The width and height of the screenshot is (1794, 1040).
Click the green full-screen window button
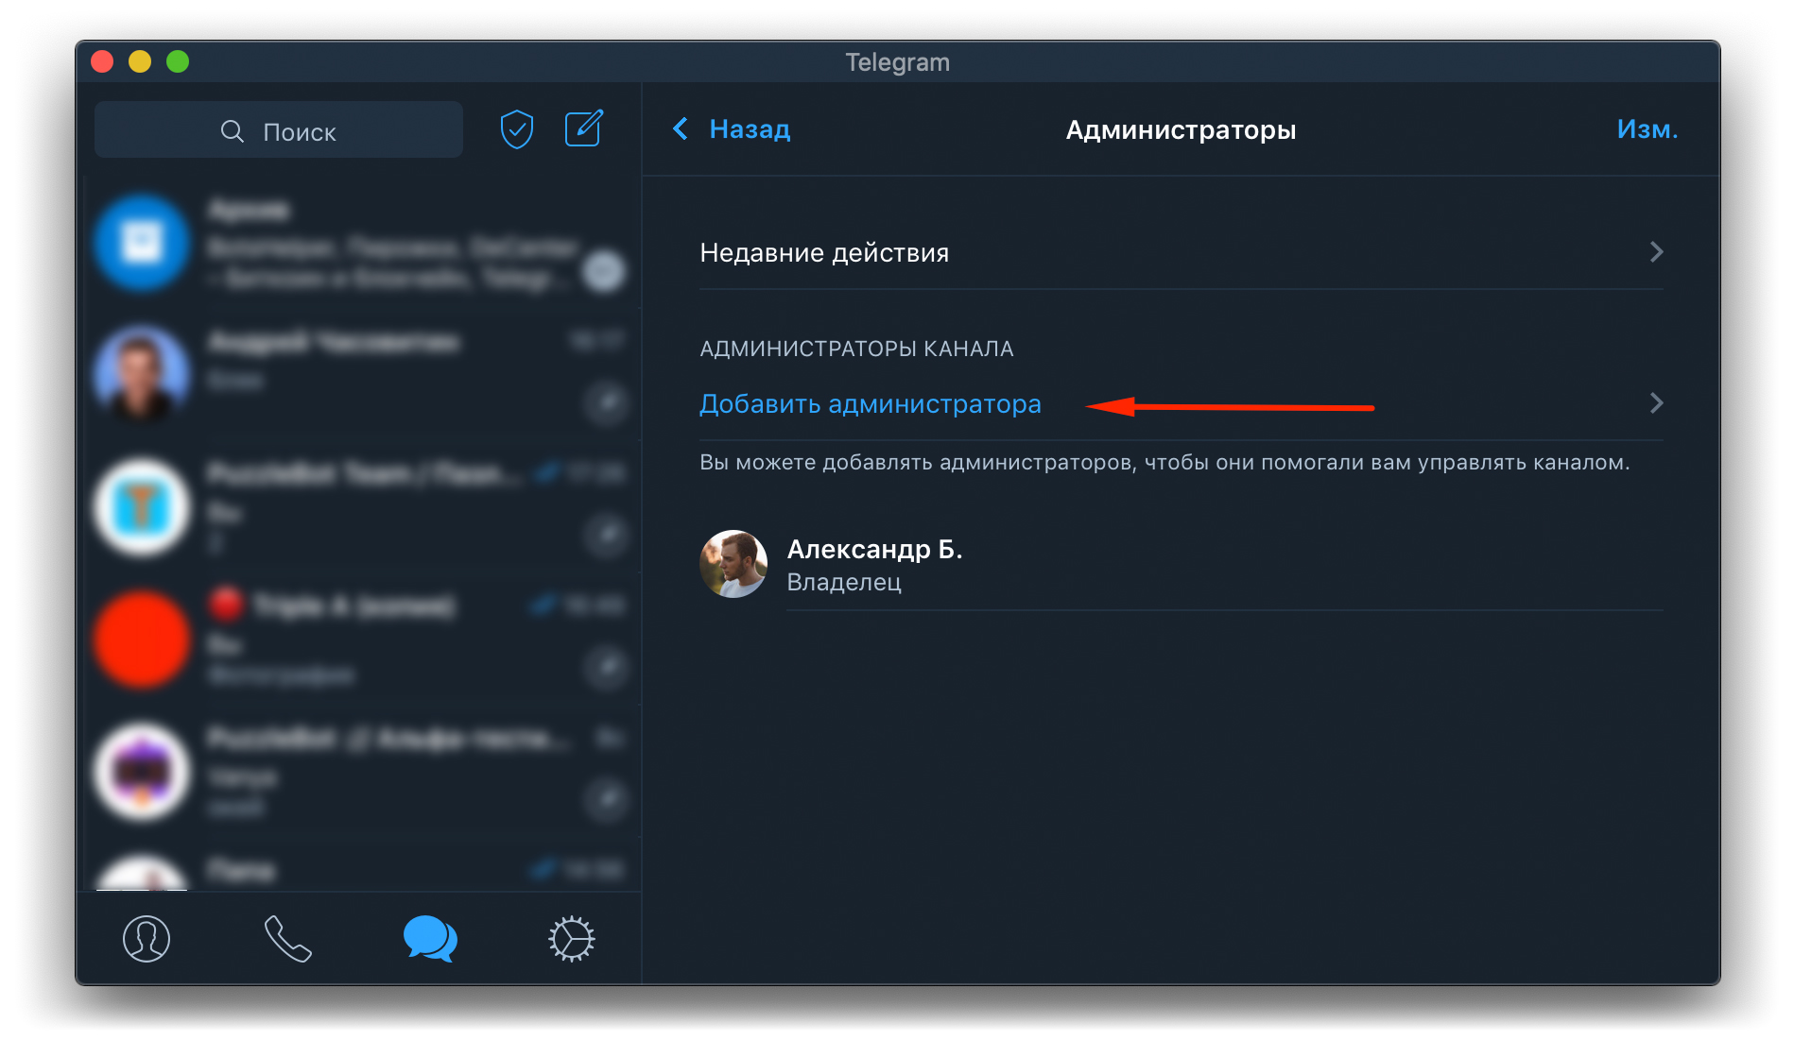178,62
